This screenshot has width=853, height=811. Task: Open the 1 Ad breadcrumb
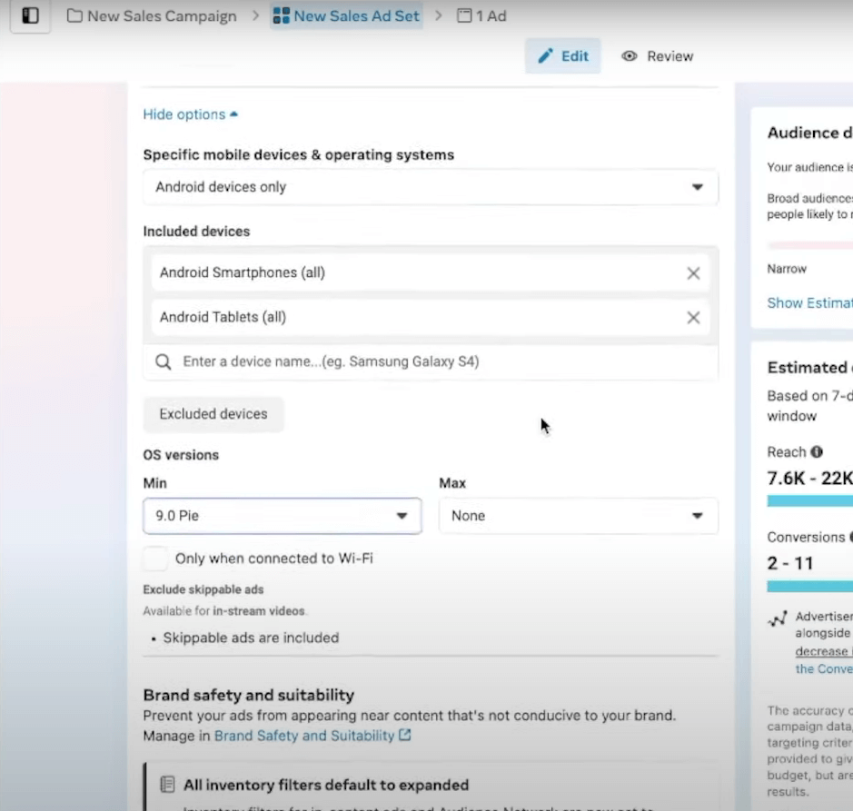click(x=481, y=16)
